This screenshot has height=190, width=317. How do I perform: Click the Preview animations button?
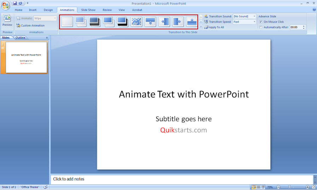point(7,21)
